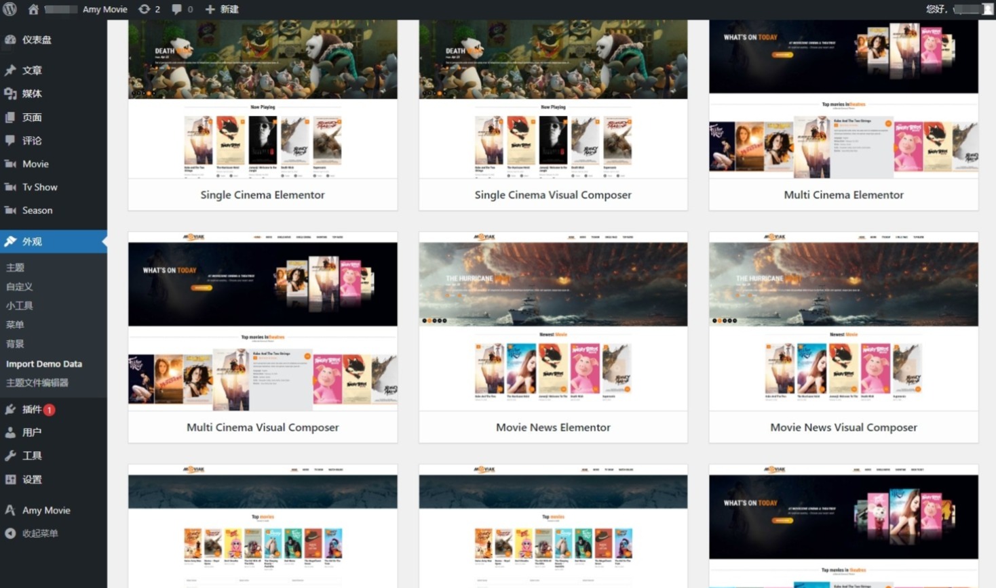The width and height of the screenshot is (996, 588).
Task: Click the updates icon showing 2
Action: click(x=144, y=9)
